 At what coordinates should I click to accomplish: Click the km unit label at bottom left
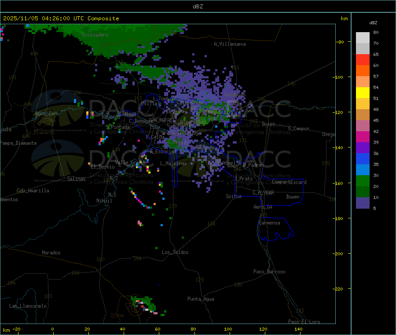point(6,330)
